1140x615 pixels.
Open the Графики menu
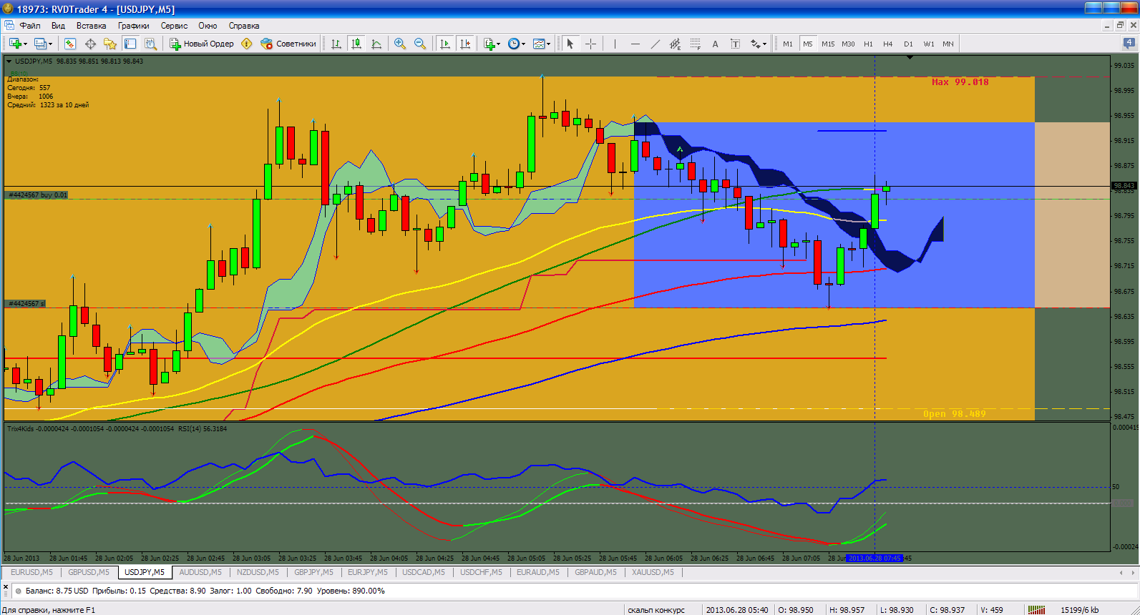point(134,26)
